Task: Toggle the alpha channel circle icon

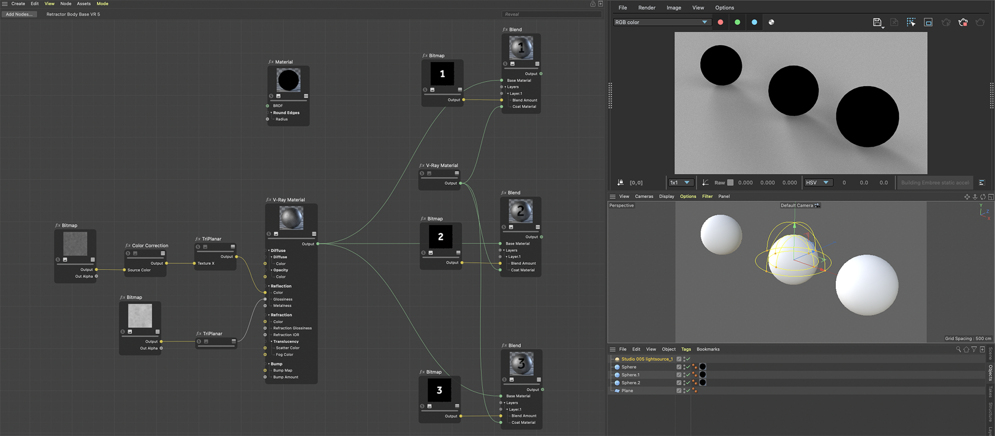Action: (x=772, y=22)
